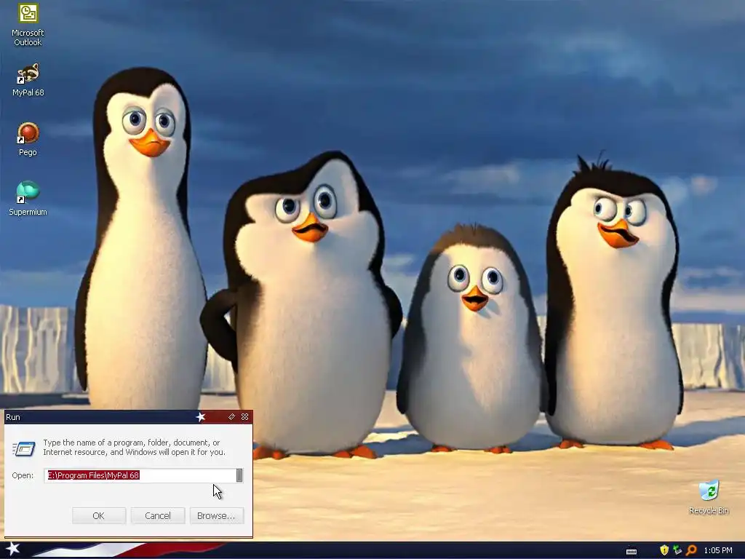The width and height of the screenshot is (745, 559).
Task: Open the Microsoft Outlook desktop icon
Action: [28, 25]
